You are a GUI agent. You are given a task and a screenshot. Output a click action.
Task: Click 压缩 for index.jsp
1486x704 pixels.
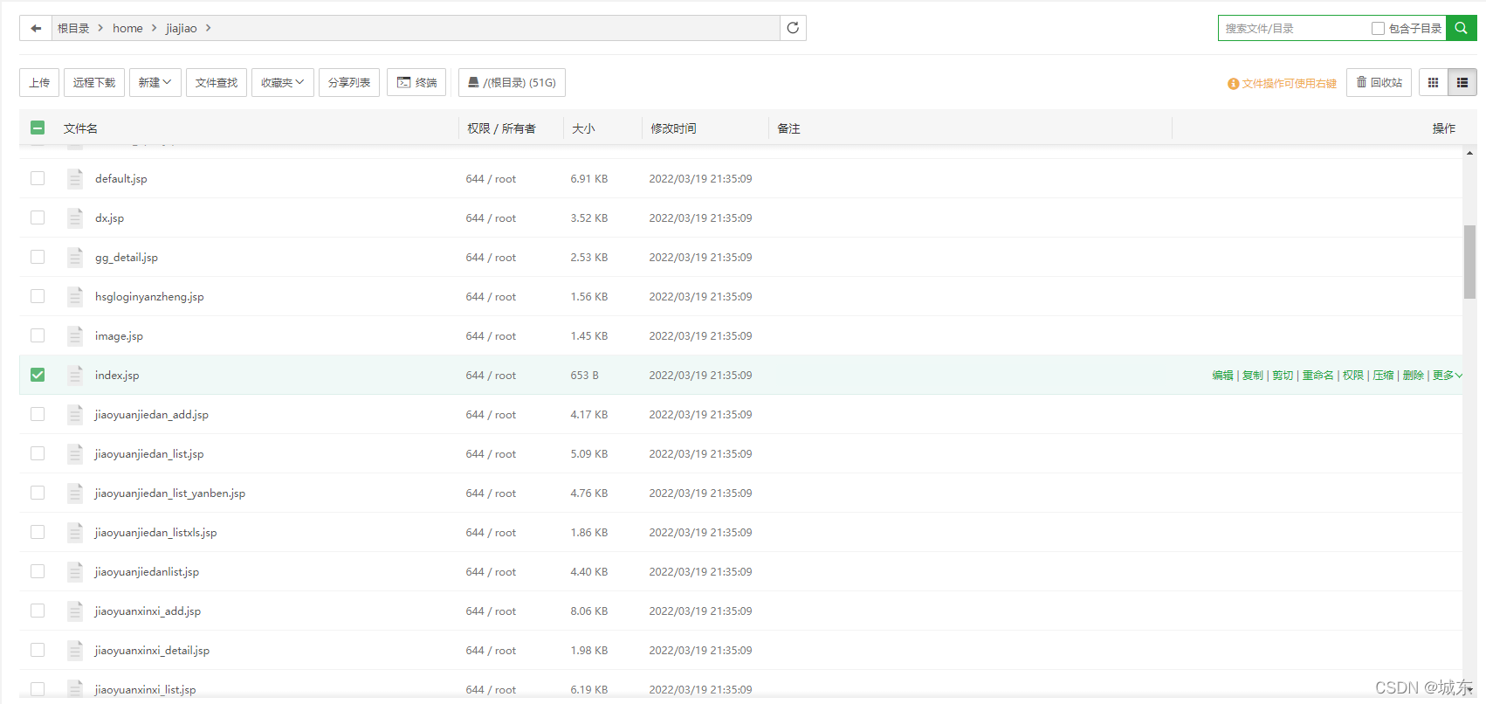pyautogui.click(x=1383, y=376)
